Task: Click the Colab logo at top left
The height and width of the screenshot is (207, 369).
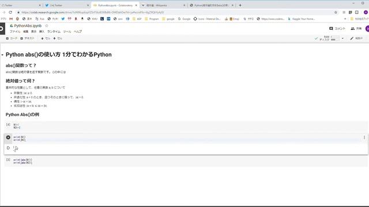Action: (x=2, y=29)
